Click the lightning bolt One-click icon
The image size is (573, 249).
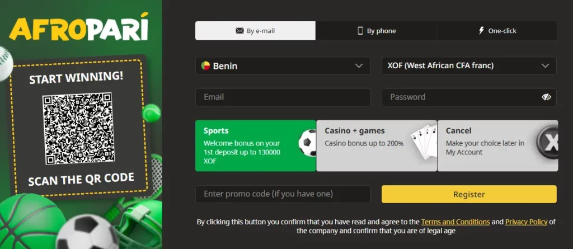coord(481,31)
